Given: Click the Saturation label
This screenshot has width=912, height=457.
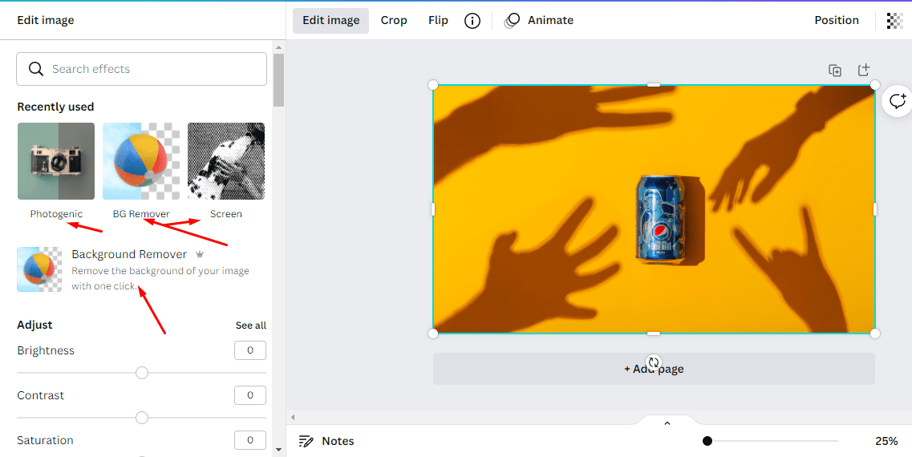Looking at the screenshot, I should coord(45,440).
